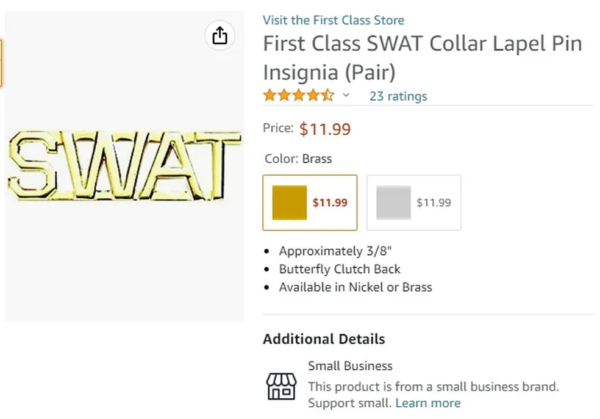Click the Available in Nickel or Brass bullet
The image size is (600, 419).
[355, 287]
